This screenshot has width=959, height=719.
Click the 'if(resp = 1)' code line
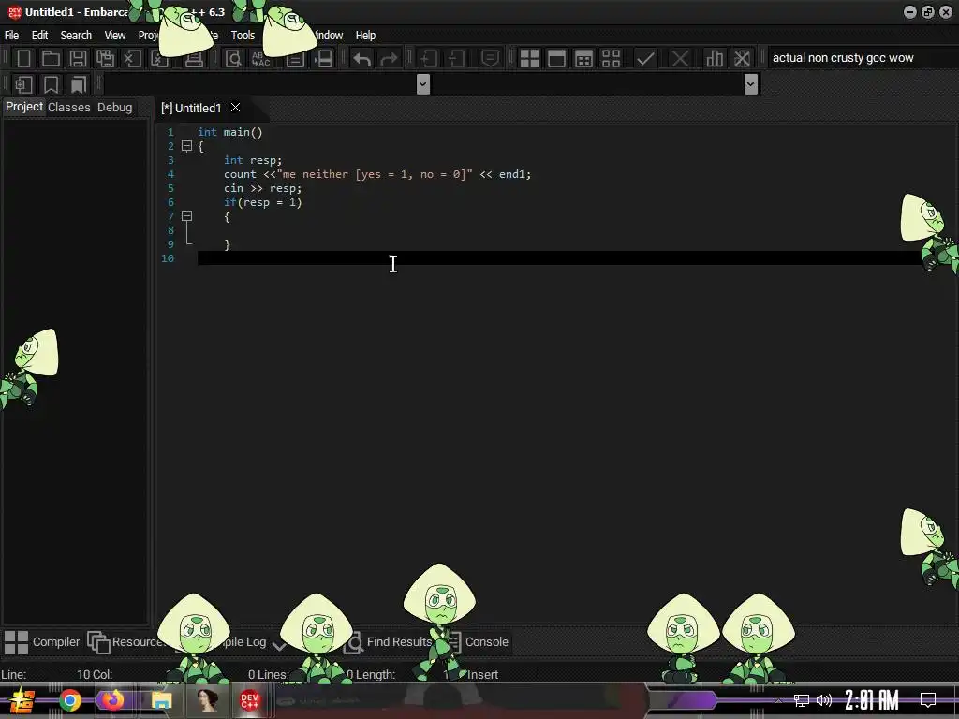pyautogui.click(x=263, y=202)
